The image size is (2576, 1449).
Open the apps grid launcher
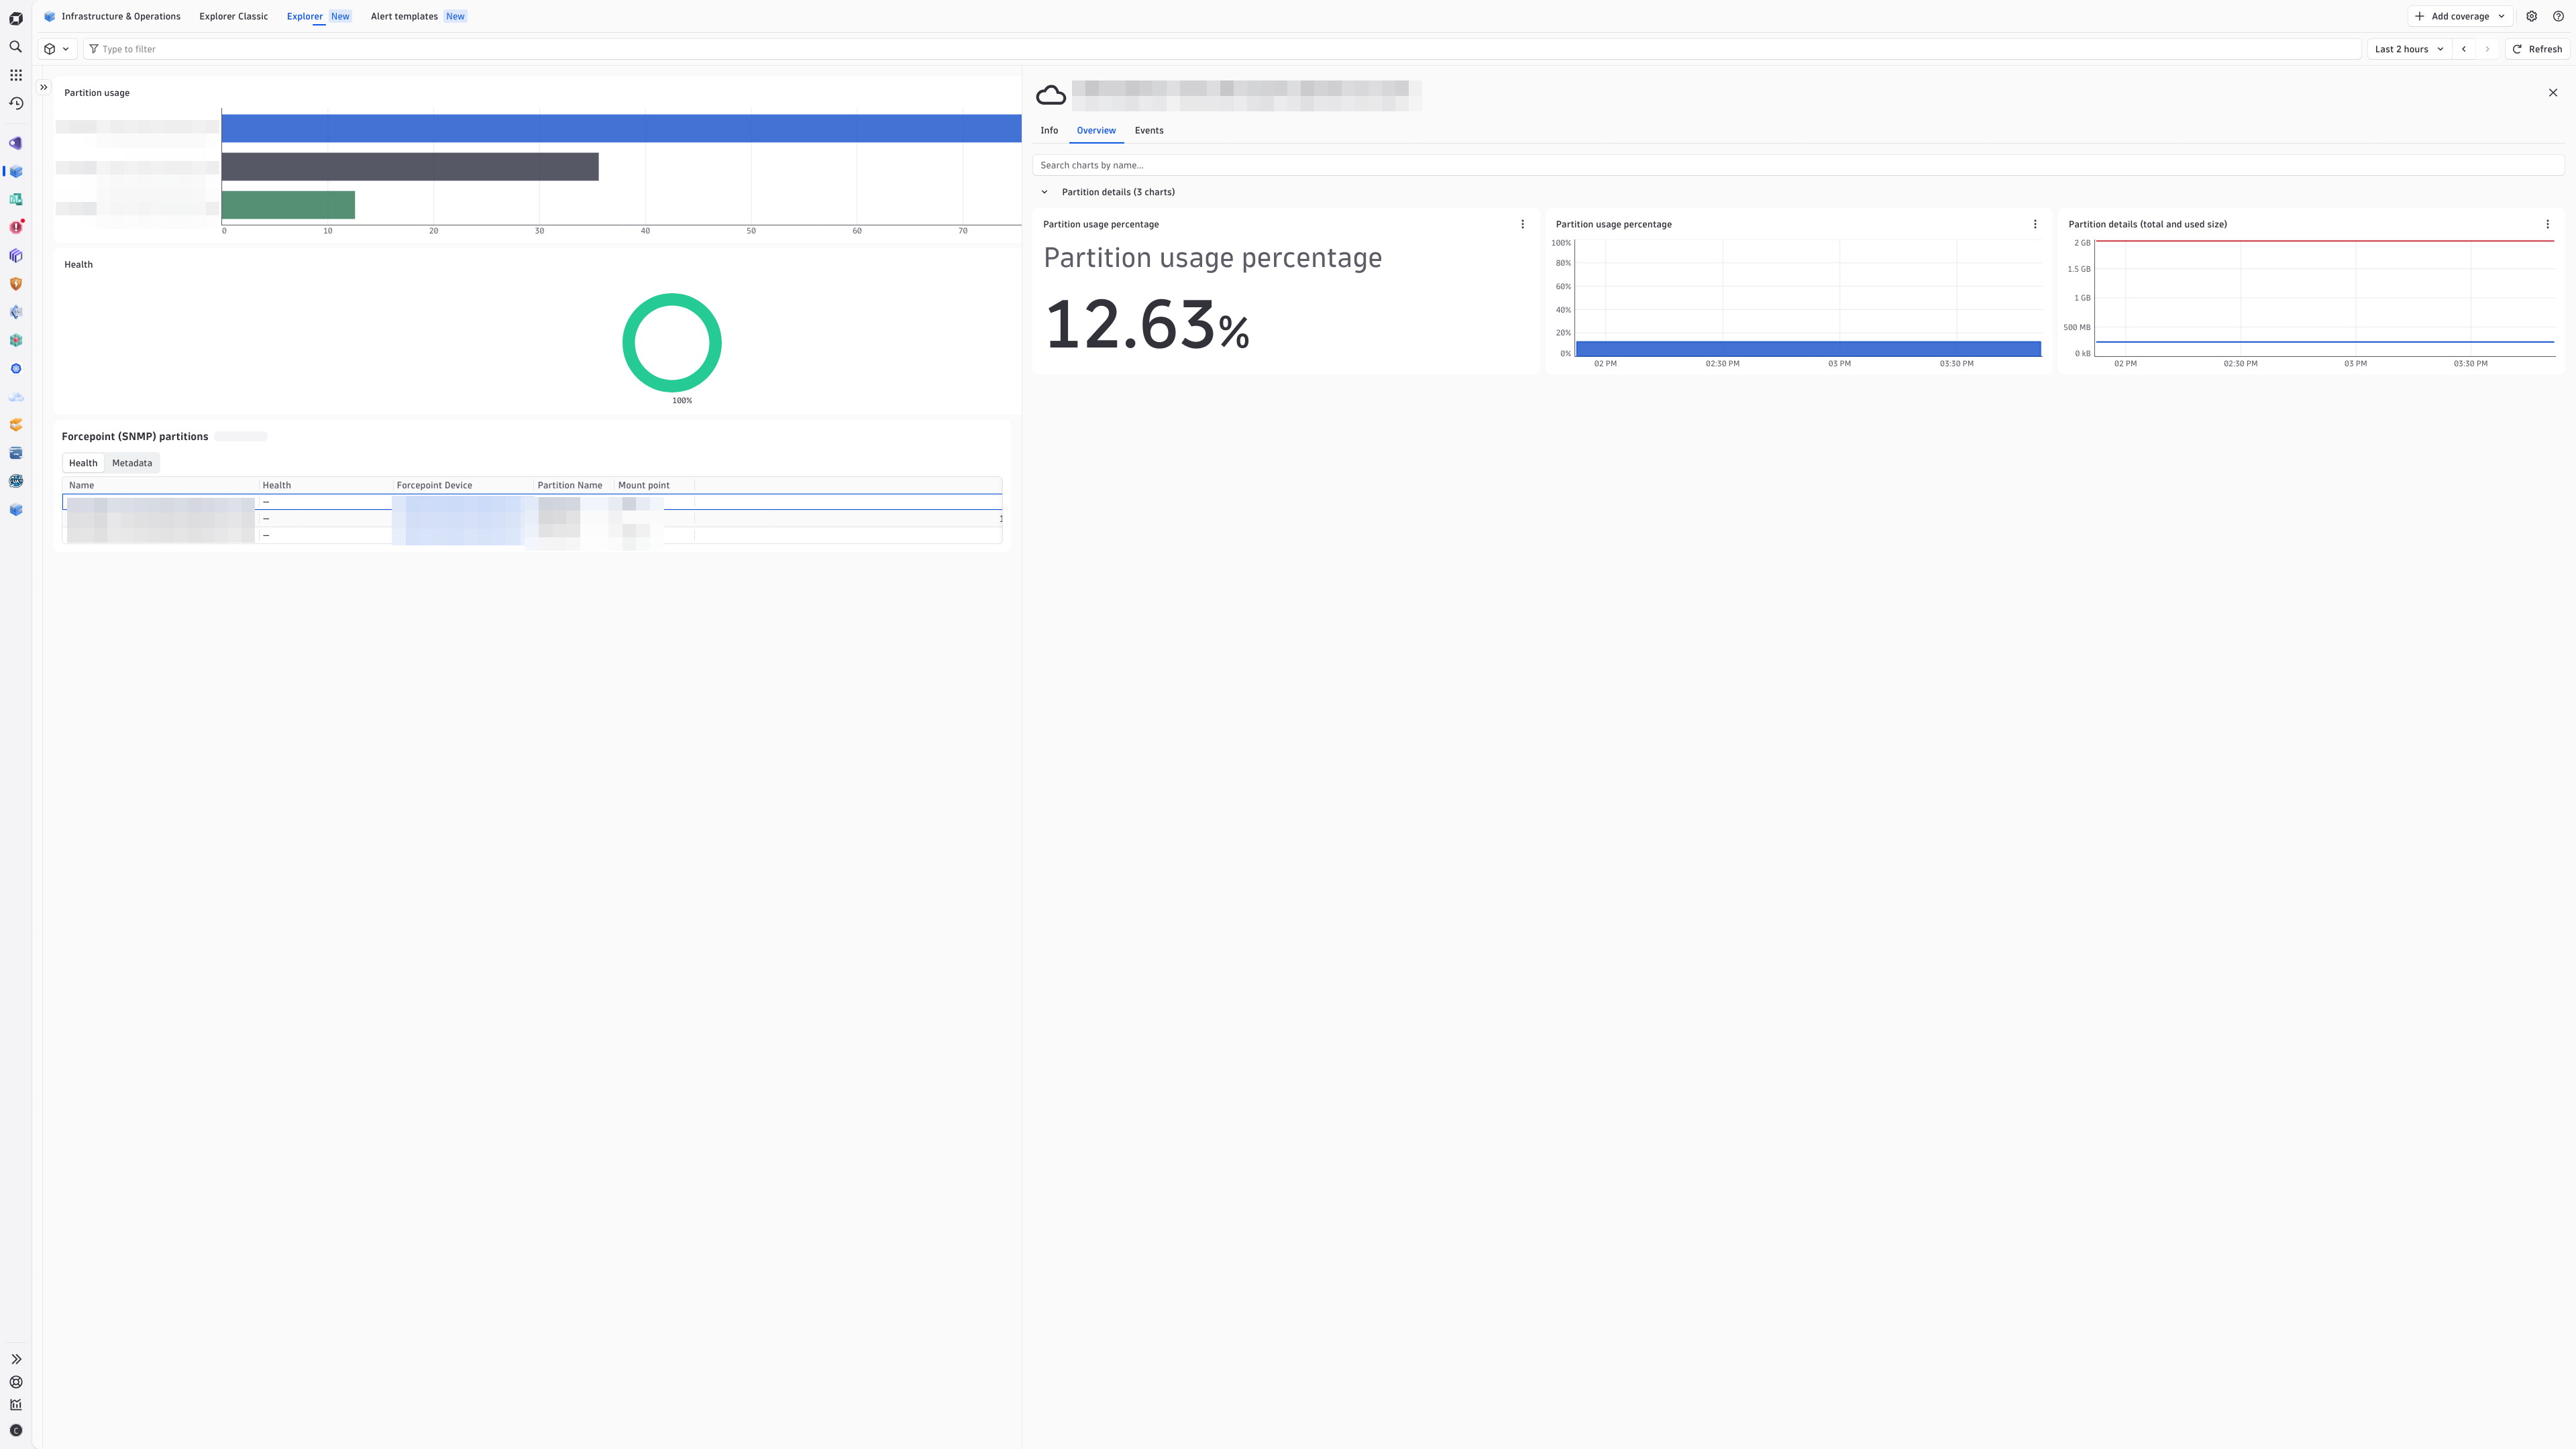point(16,75)
